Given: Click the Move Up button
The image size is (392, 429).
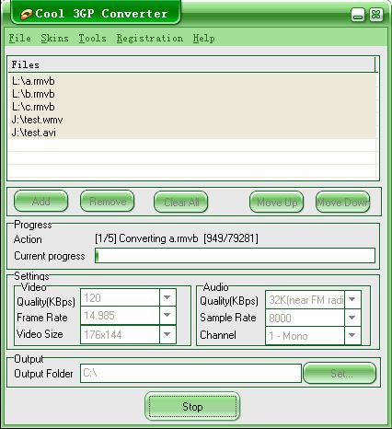Looking at the screenshot, I should pyautogui.click(x=277, y=202).
